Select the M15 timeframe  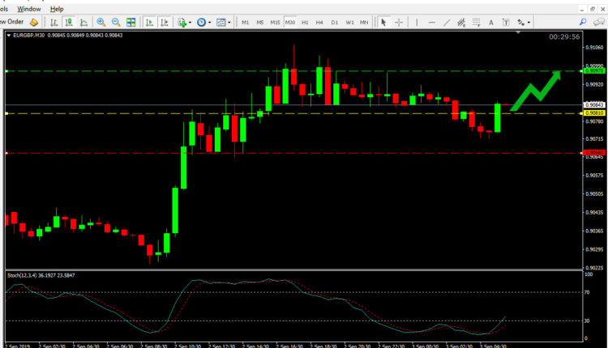275,23
